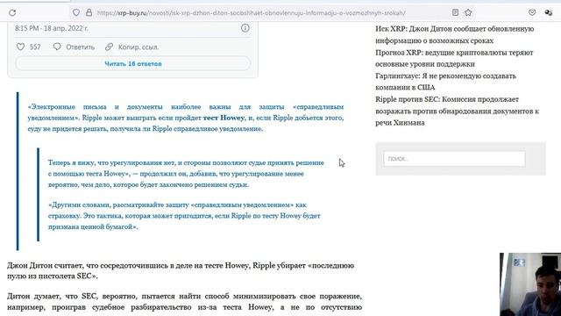Click the tweet info circle icon
Screen dimensions: 561x316
tap(245, 28)
